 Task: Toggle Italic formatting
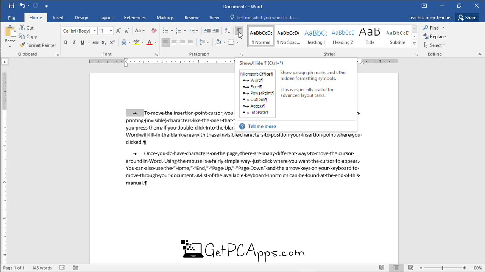click(x=74, y=42)
